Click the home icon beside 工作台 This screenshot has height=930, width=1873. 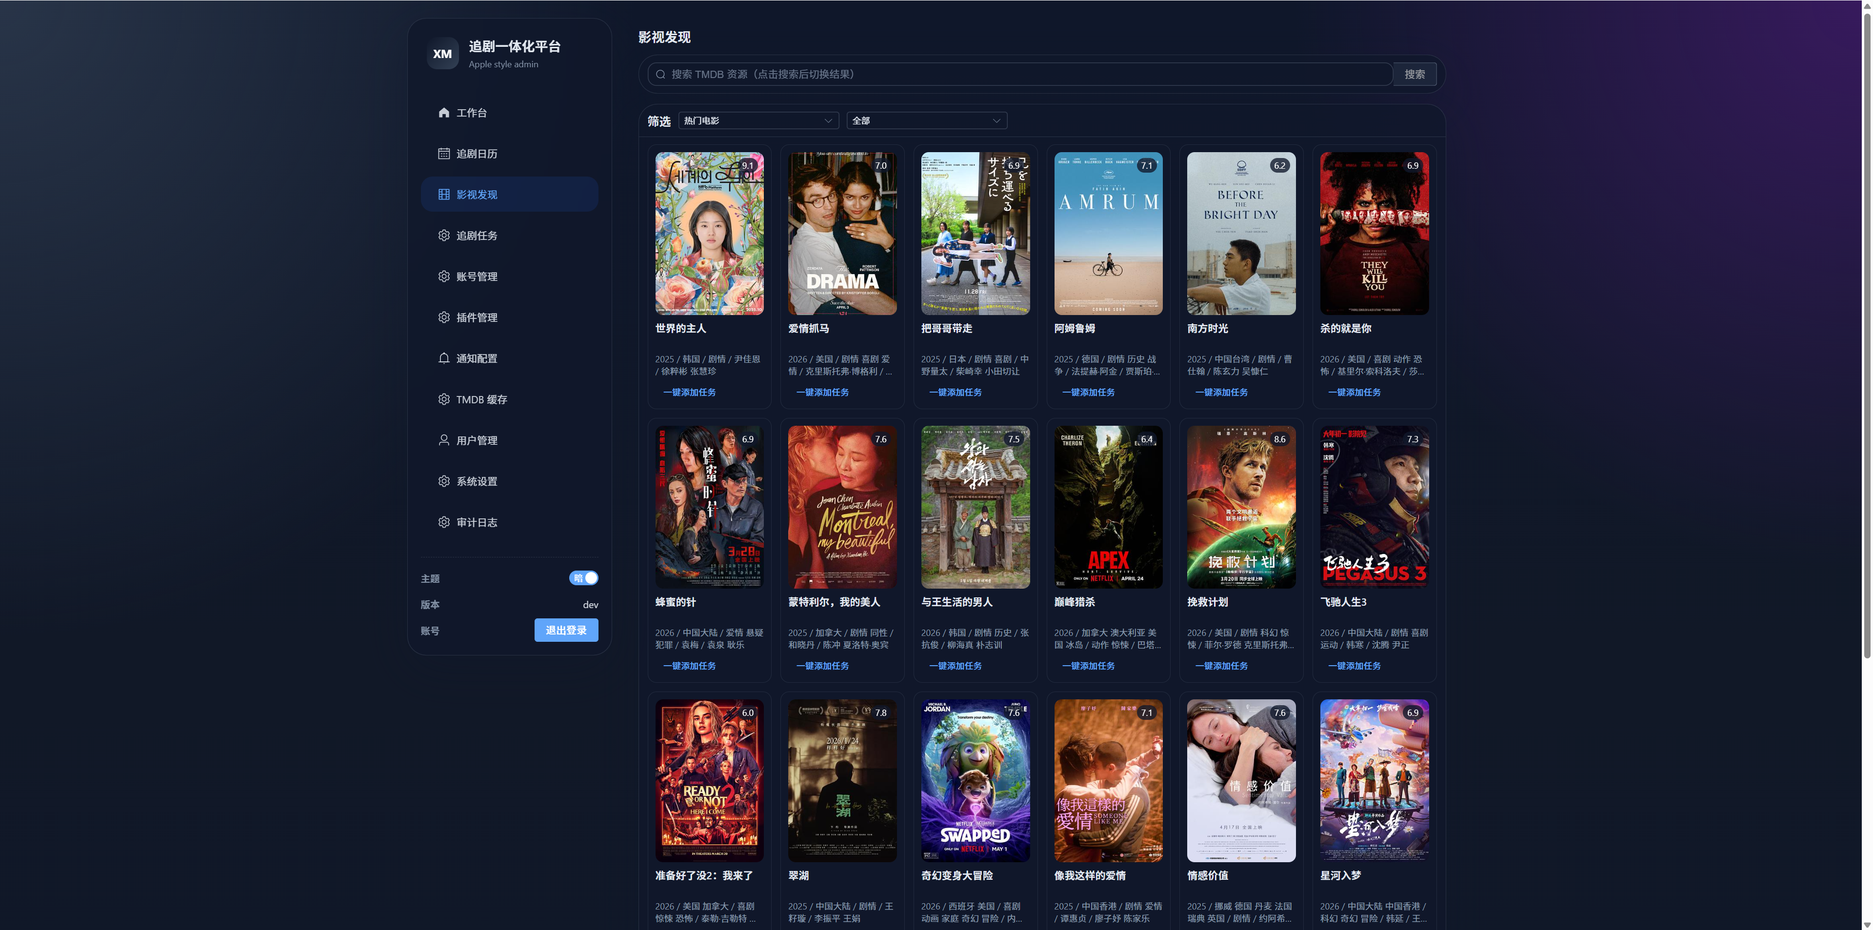[x=443, y=113]
